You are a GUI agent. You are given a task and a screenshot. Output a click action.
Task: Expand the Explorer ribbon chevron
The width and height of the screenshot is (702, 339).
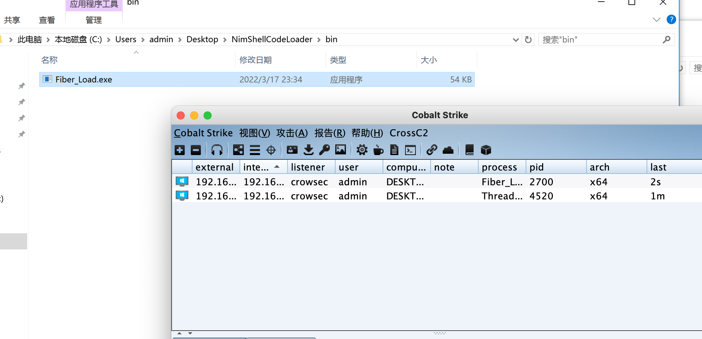pos(656,19)
